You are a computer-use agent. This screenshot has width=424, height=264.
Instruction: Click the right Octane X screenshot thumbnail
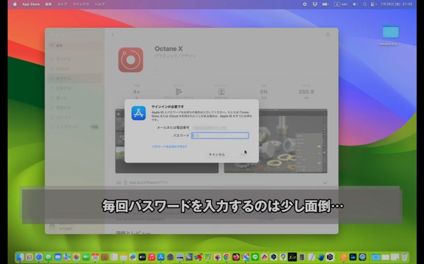[x=276, y=141]
